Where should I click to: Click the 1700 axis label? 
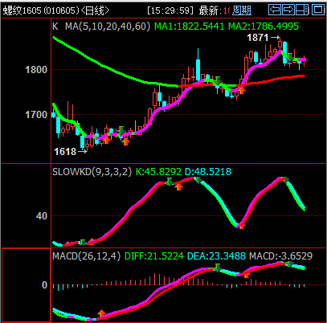pos(36,115)
